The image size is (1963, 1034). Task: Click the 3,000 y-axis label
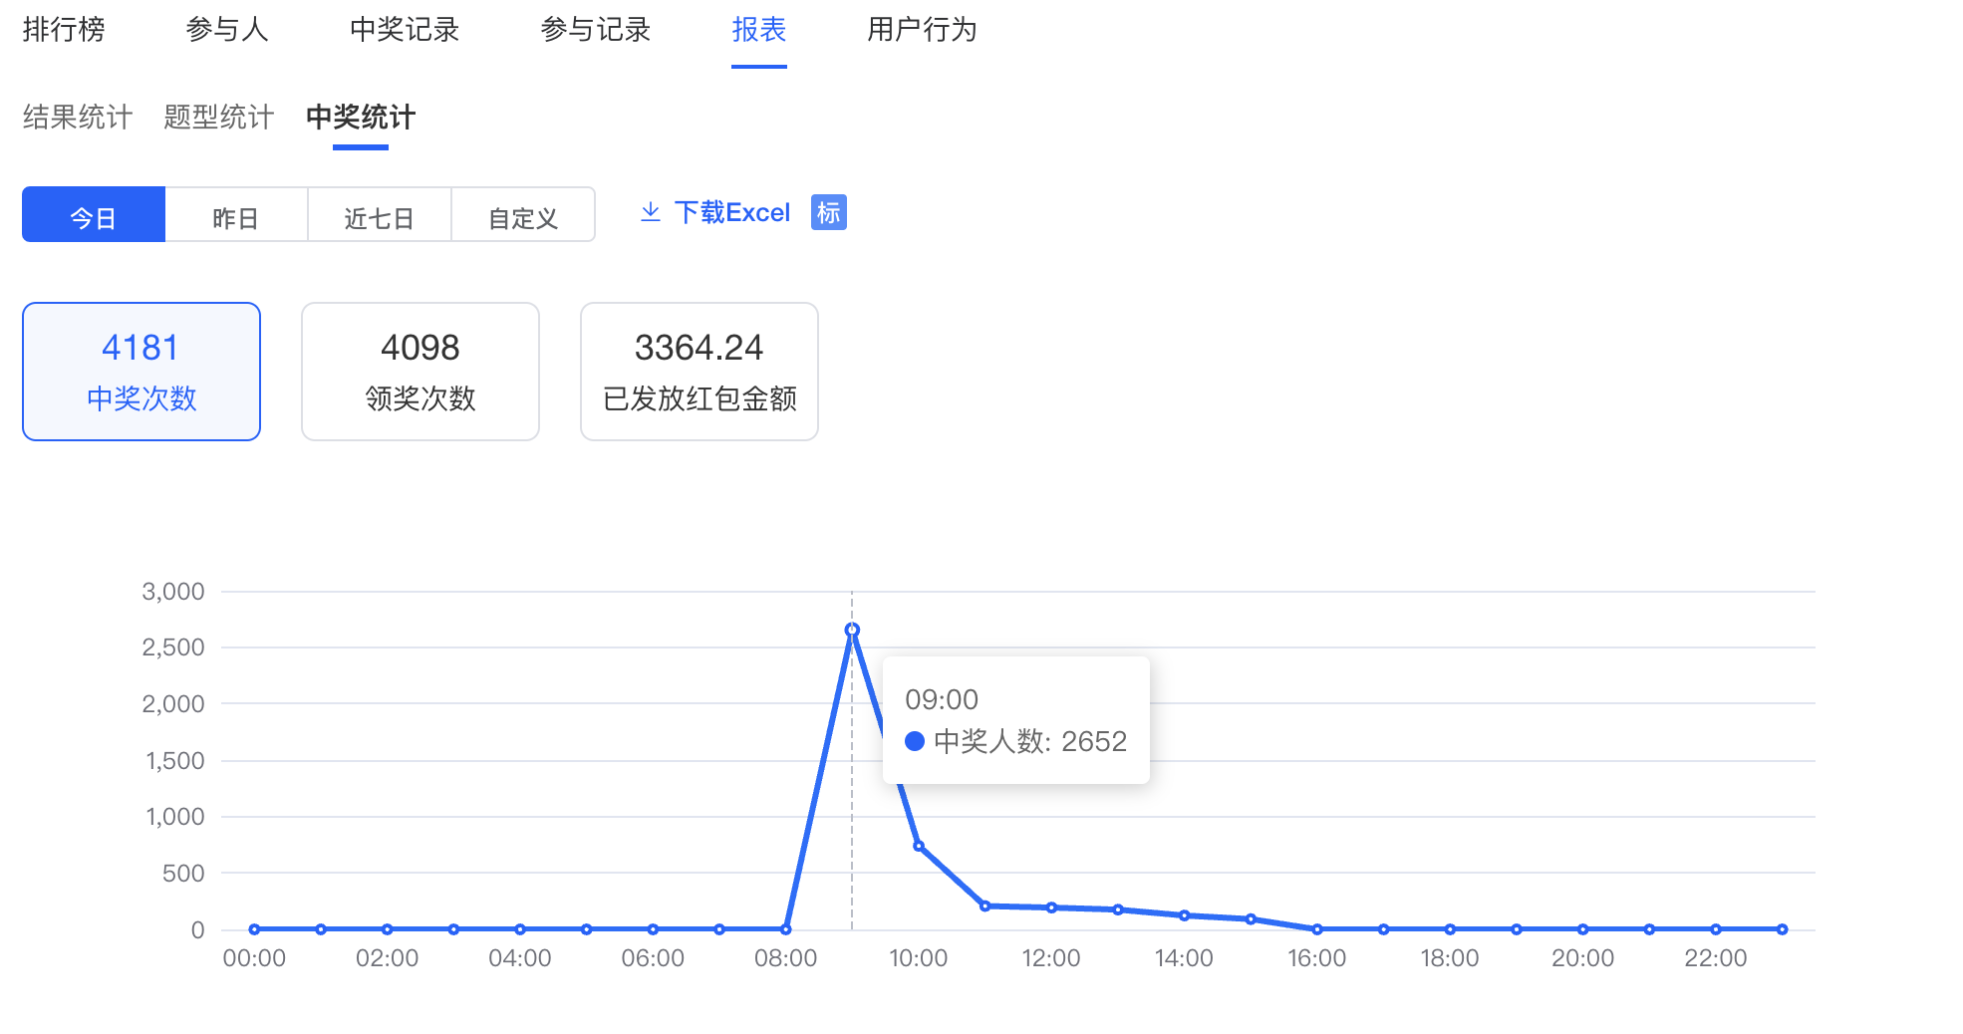[x=173, y=592]
